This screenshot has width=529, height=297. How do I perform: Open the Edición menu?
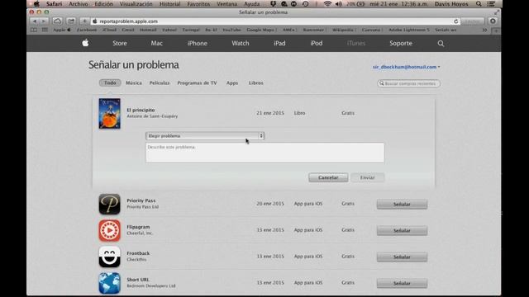(103, 4)
